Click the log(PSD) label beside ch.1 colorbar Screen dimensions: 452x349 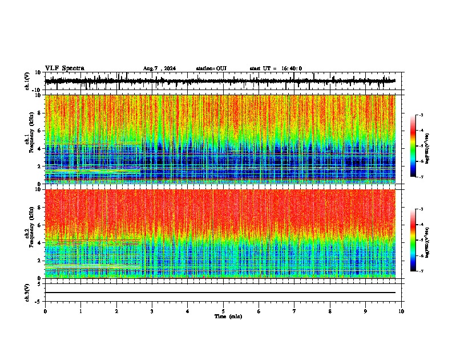point(427,149)
